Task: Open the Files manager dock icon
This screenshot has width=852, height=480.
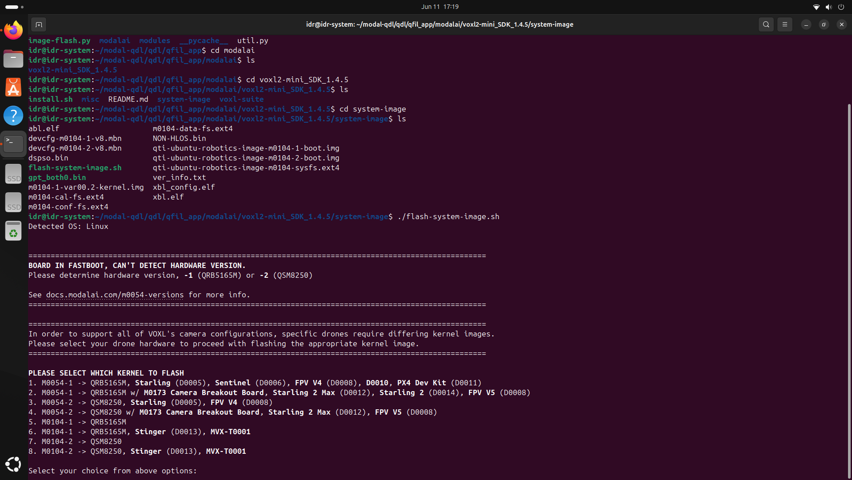Action: pos(13,59)
